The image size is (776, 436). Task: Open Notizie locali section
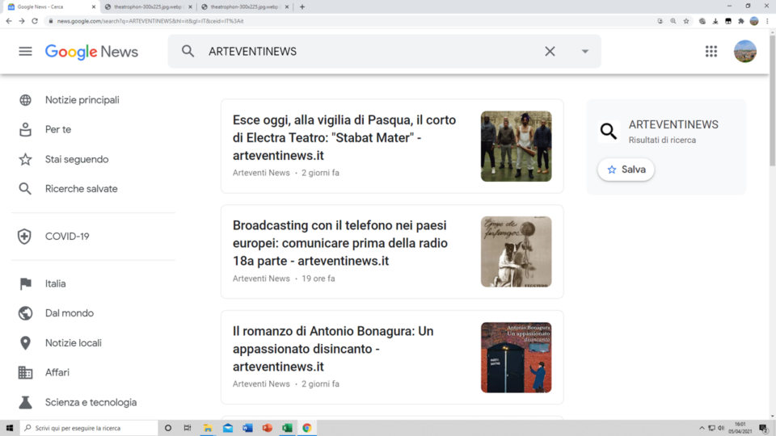coord(74,343)
